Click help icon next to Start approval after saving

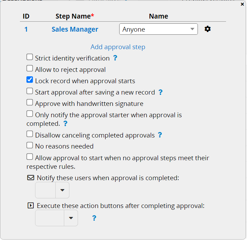click(160, 92)
